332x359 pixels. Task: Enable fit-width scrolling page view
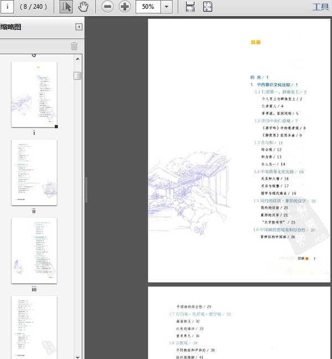(190, 7)
